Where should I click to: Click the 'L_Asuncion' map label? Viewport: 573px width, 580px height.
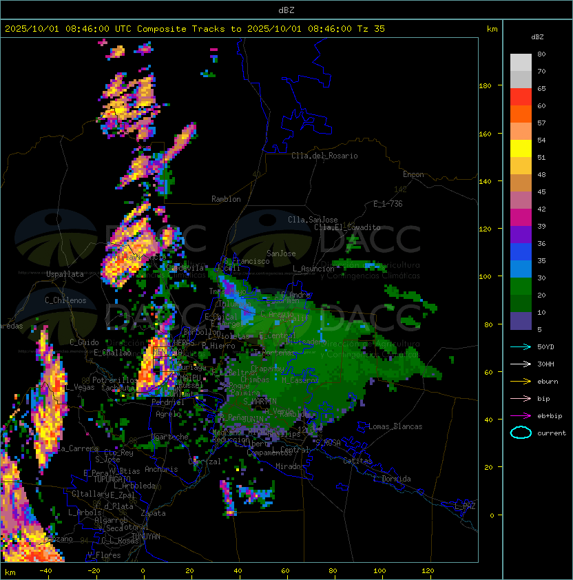tap(313, 269)
